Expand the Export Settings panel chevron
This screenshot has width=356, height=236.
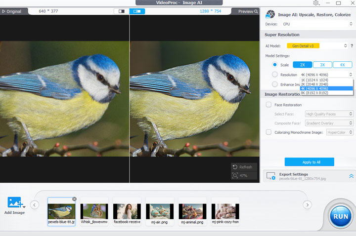coord(351,176)
